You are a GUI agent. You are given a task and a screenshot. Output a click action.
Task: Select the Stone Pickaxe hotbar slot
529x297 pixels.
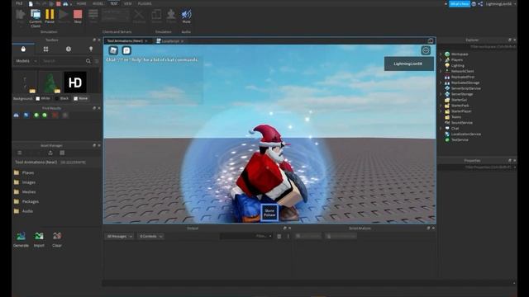pos(269,213)
